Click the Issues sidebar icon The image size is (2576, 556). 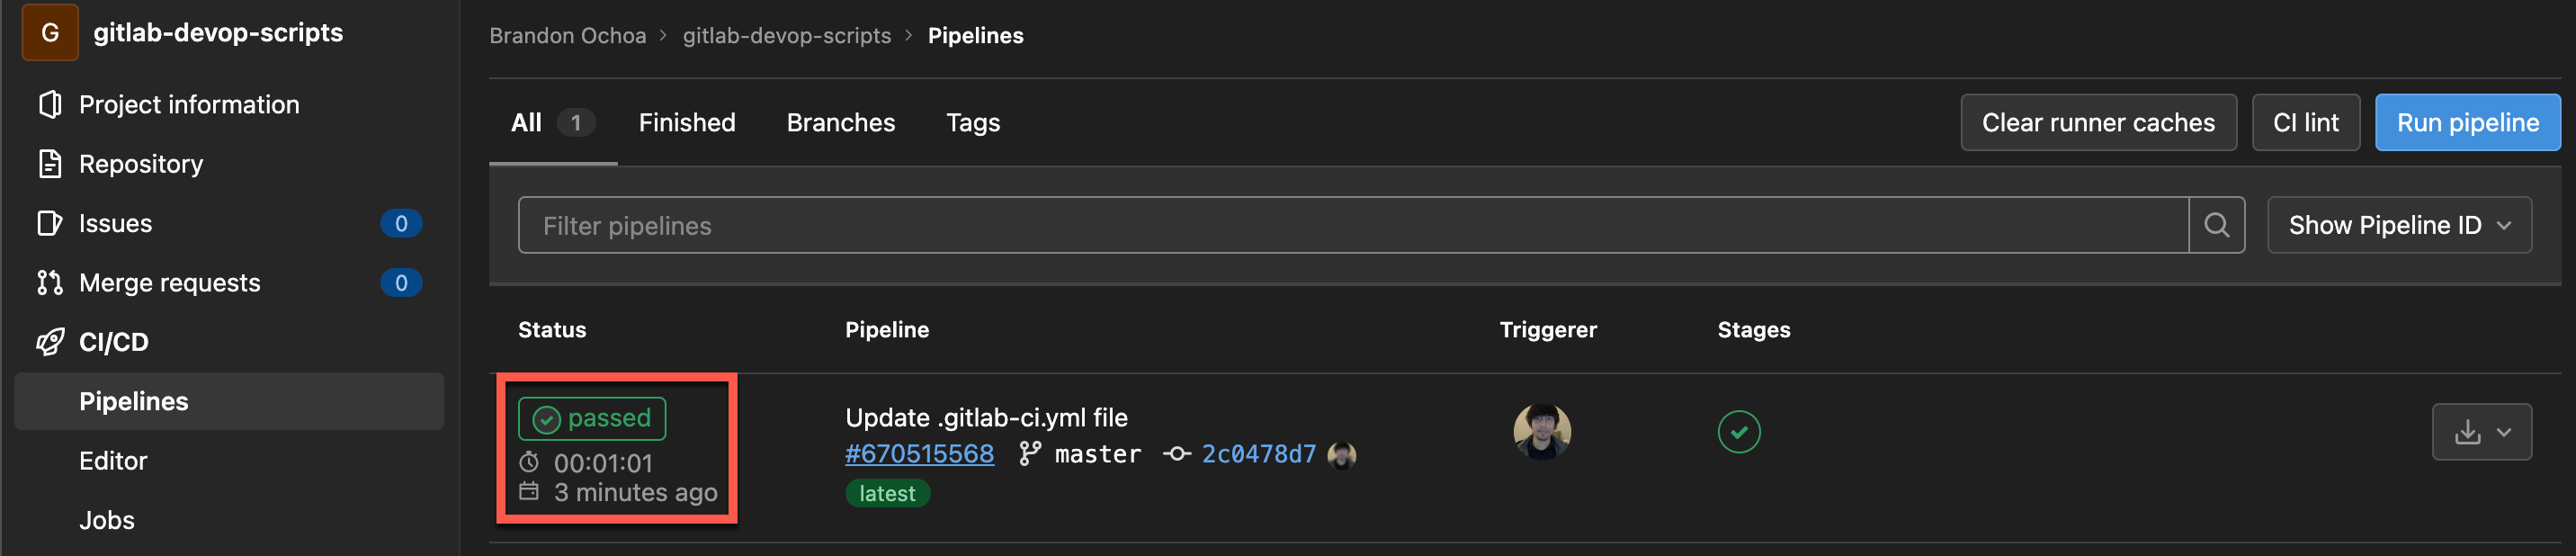point(50,223)
